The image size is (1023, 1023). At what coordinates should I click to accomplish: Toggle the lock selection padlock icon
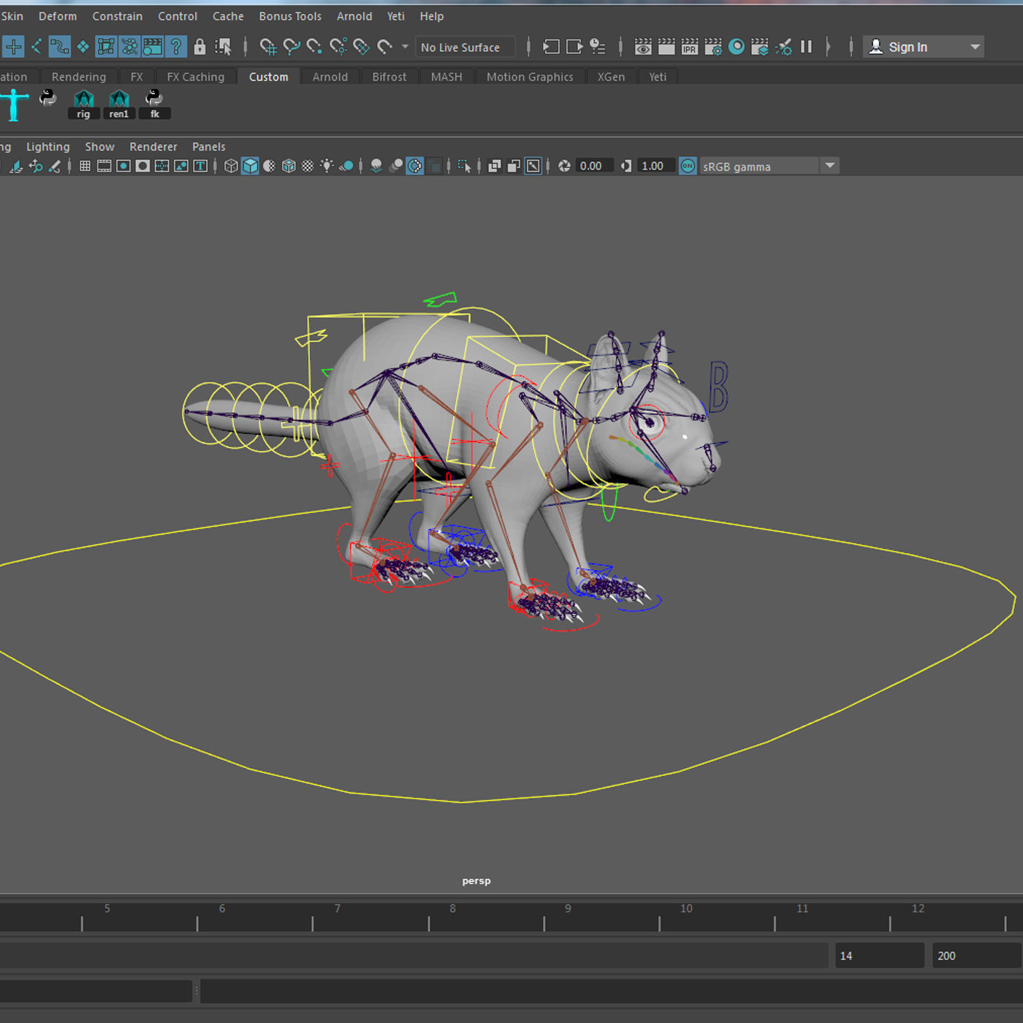[199, 47]
